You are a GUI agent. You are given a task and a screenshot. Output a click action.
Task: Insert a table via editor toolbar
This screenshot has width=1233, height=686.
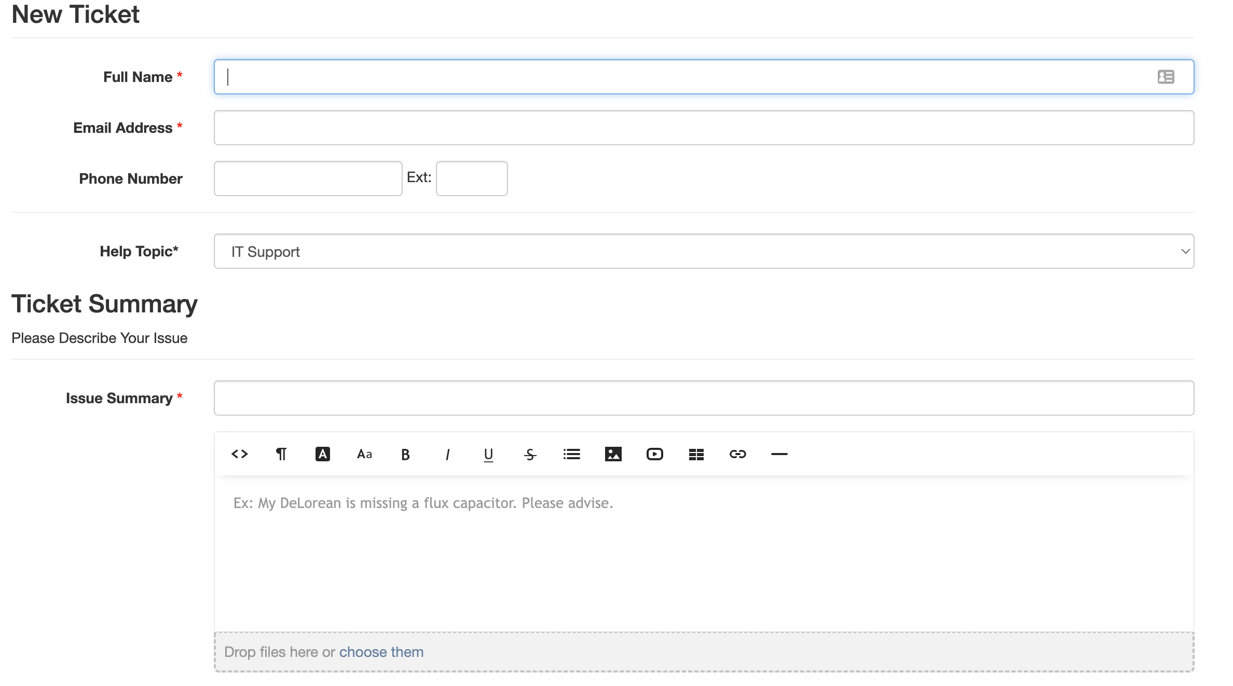tap(696, 455)
